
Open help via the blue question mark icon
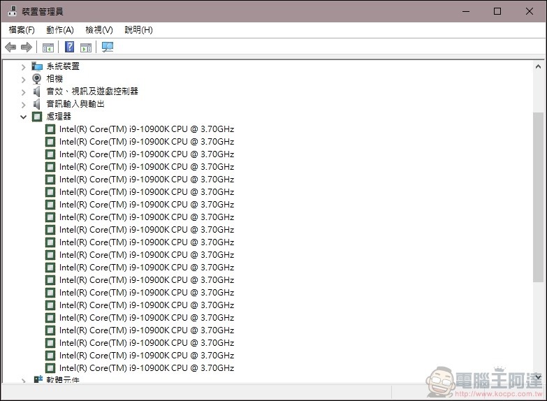69,47
